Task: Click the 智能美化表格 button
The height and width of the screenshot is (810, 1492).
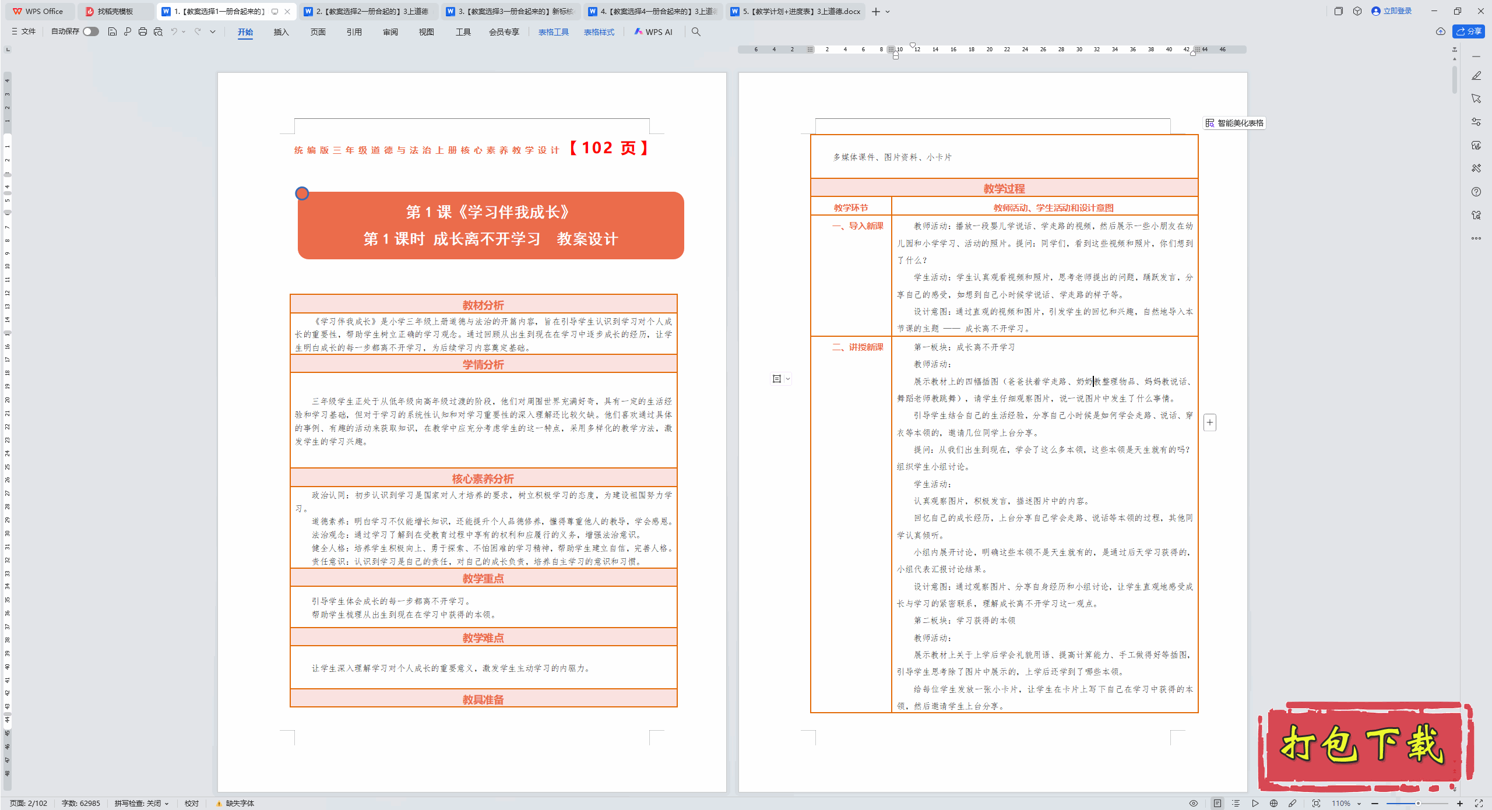Action: coord(1234,123)
